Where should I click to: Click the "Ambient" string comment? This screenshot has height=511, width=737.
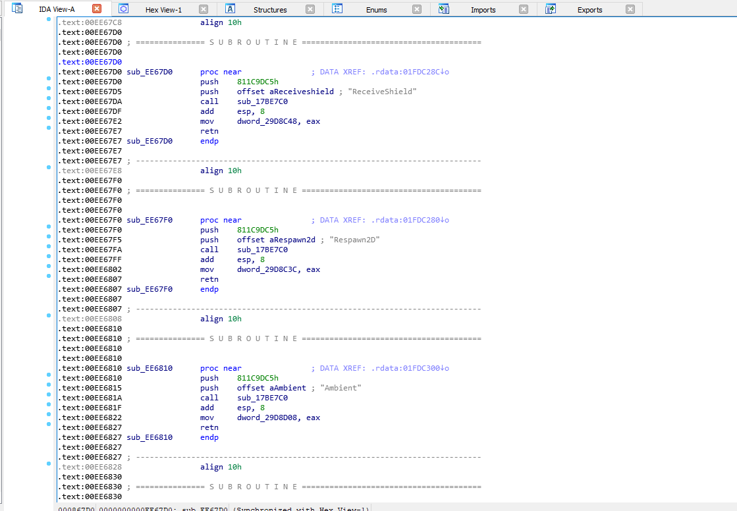pyautogui.click(x=341, y=388)
